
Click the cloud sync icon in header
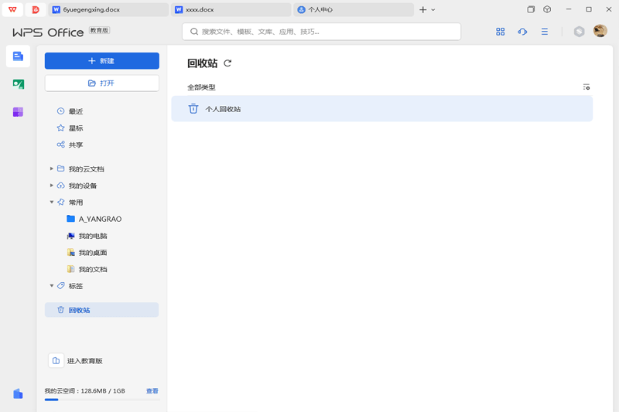[522, 32]
